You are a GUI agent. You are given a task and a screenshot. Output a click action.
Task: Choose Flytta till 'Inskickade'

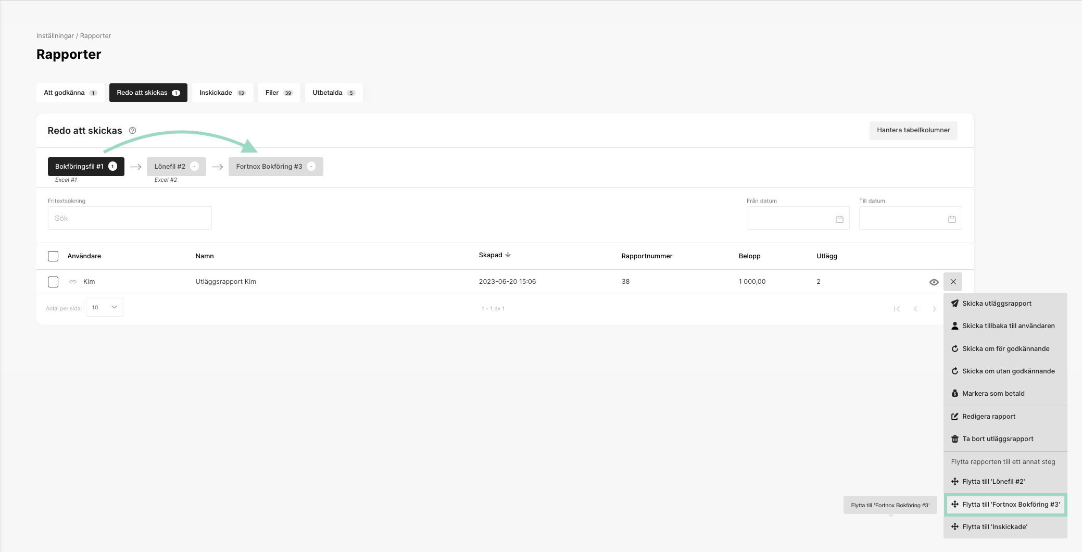(x=1005, y=527)
